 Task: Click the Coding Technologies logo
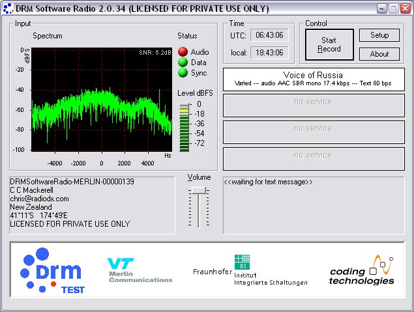[x=362, y=270]
